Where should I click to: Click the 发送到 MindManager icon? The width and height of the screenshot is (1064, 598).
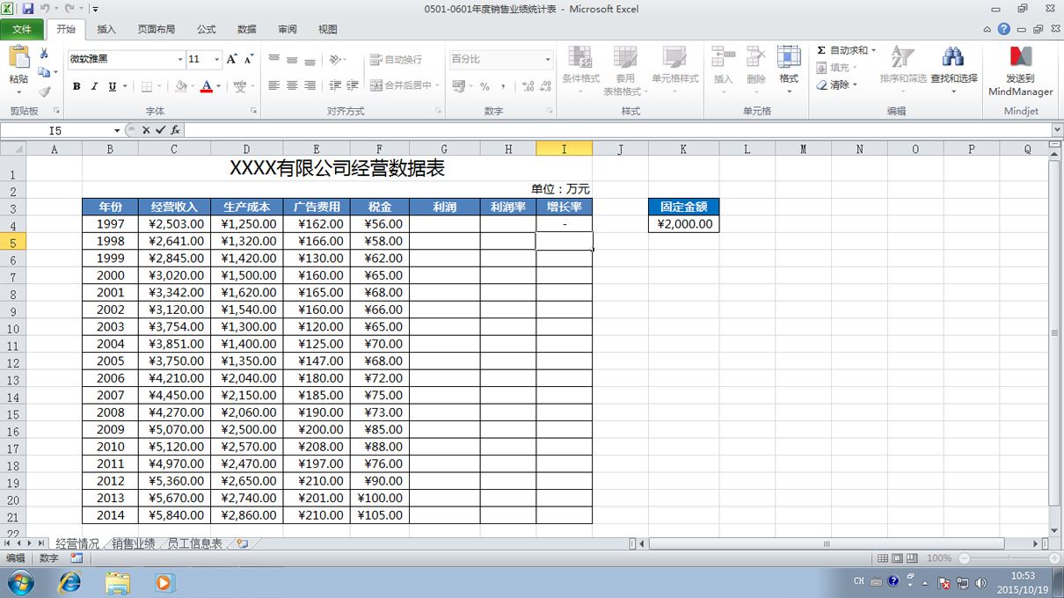pos(1020,57)
